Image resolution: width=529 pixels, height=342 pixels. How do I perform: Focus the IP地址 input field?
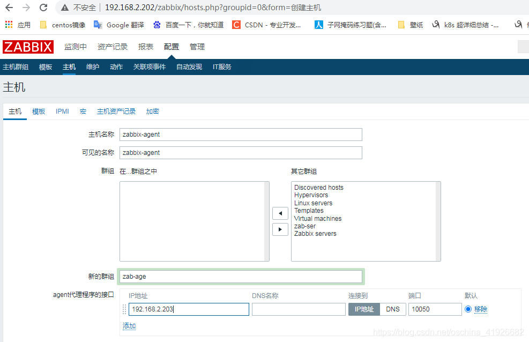[x=189, y=309]
